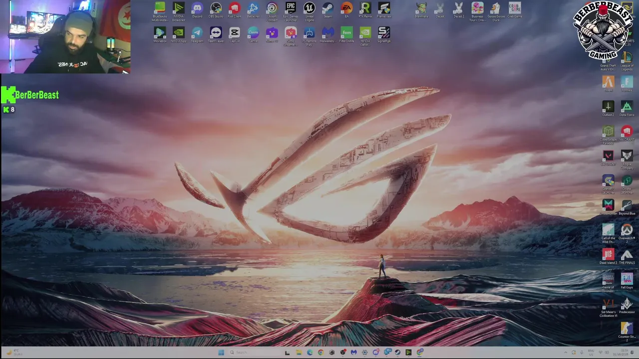Select the Fall Guys desktop shortcut

click(627, 282)
